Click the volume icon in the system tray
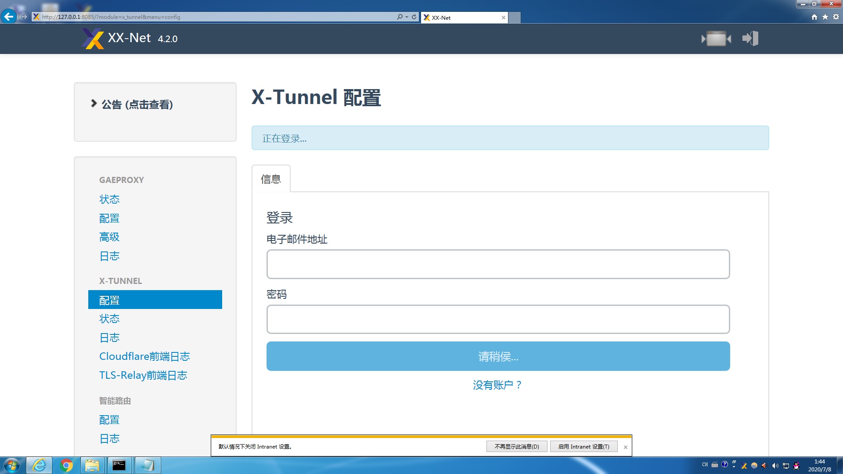Screen dimensions: 843x474 [x=775, y=465]
